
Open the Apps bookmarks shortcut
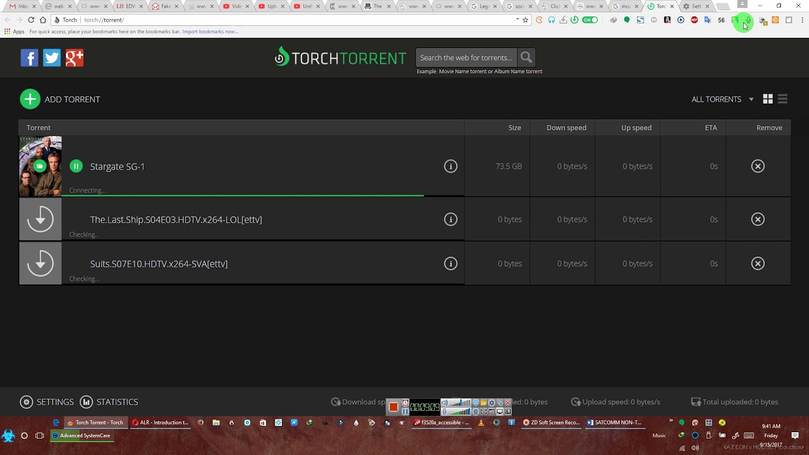tap(14, 32)
